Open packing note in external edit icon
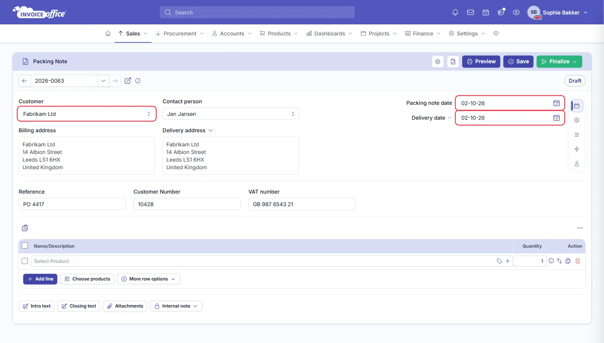Image resolution: width=604 pixels, height=343 pixels. tap(128, 81)
